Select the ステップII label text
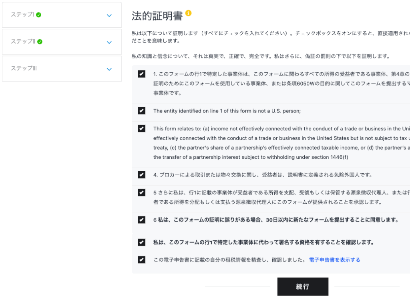Image resolution: width=410 pixels, height=304 pixels. (23, 42)
